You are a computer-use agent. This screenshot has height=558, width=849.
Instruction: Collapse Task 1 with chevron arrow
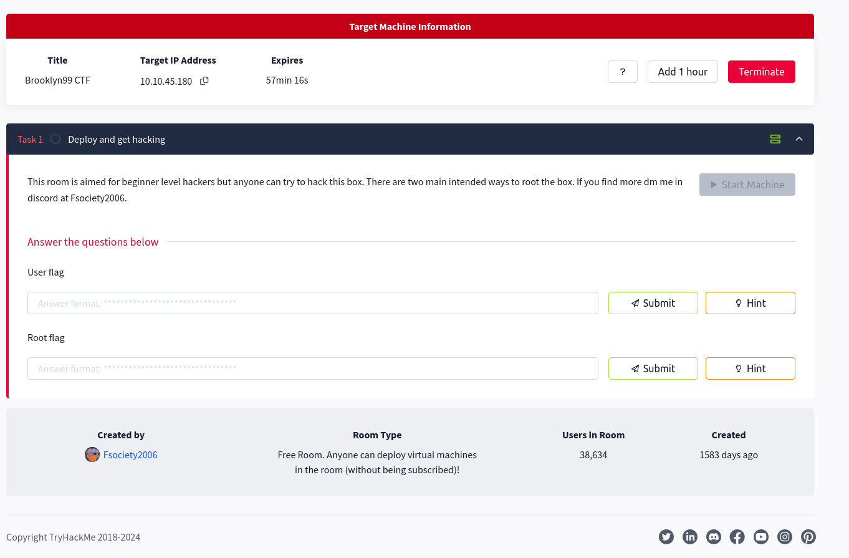click(799, 139)
